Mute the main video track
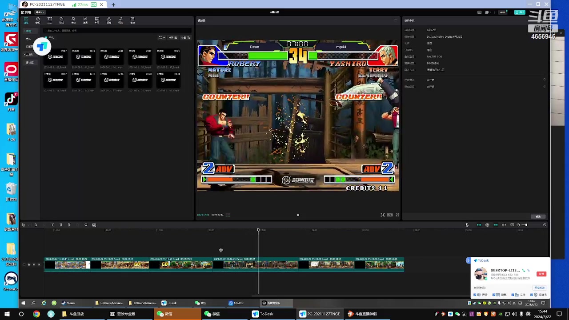Screen dimensions: 569x320 [39, 264]
